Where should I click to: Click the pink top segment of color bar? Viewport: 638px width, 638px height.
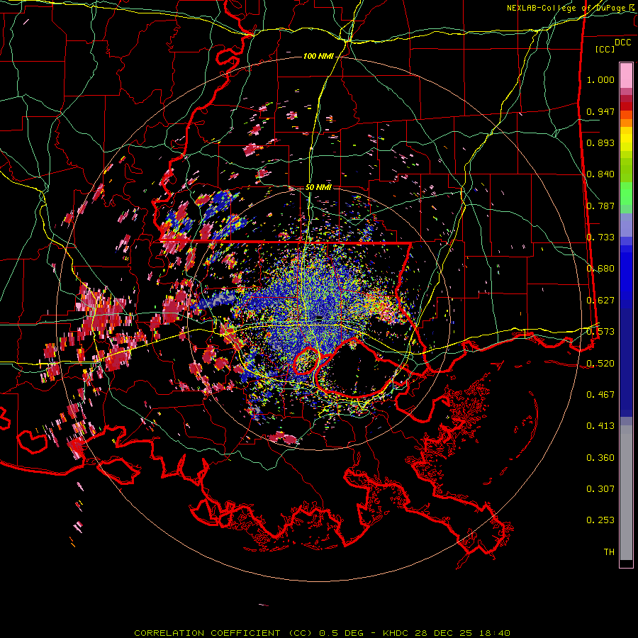tap(626, 75)
